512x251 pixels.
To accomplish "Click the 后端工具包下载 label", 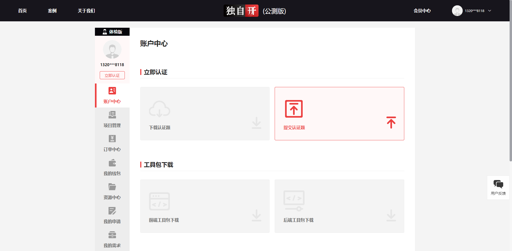I will point(298,220).
